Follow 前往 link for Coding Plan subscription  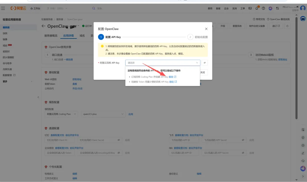tap(172, 77)
